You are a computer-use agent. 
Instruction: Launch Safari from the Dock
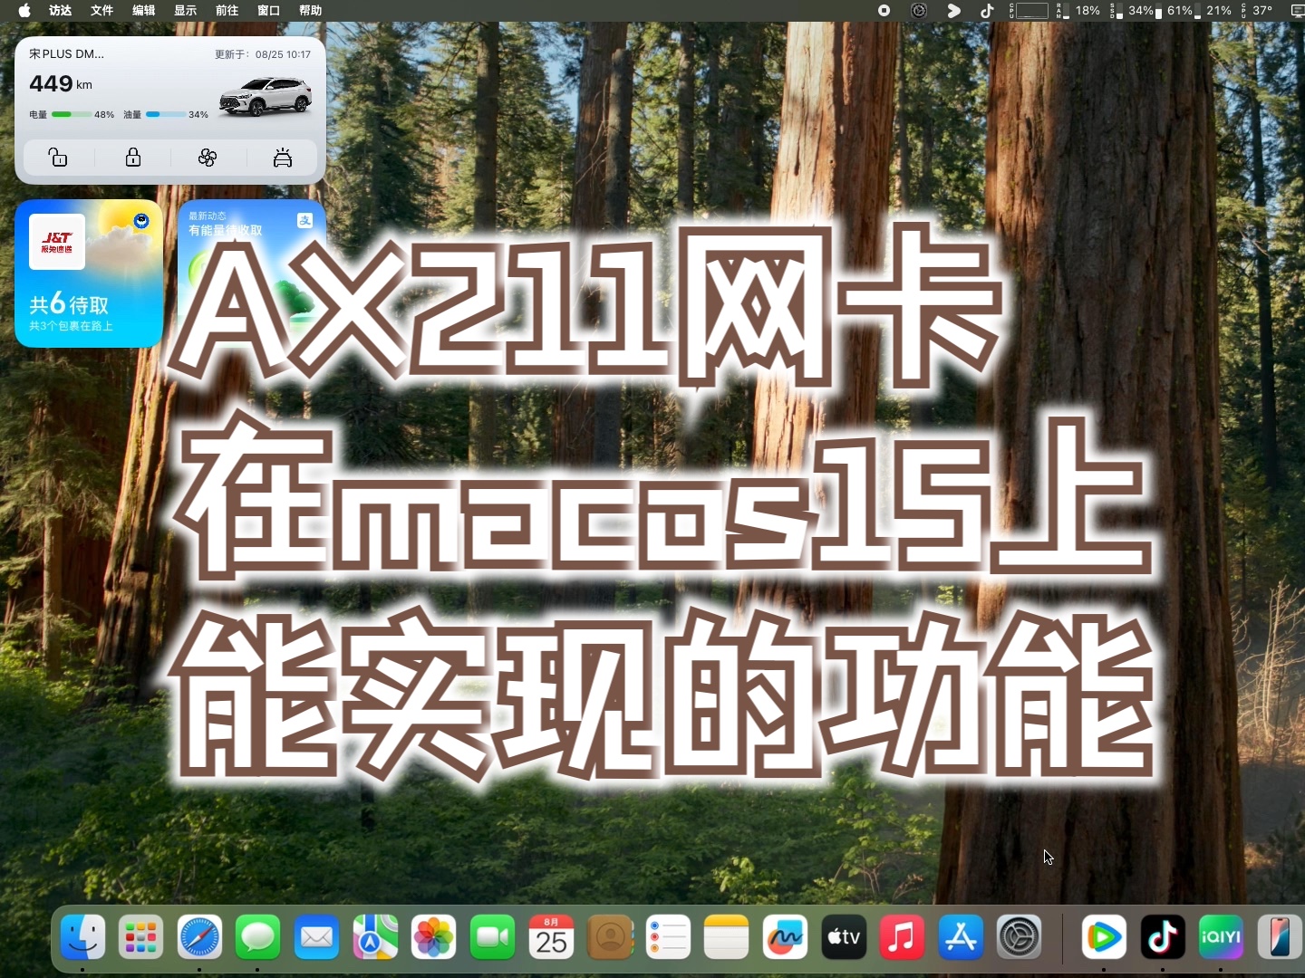click(199, 936)
